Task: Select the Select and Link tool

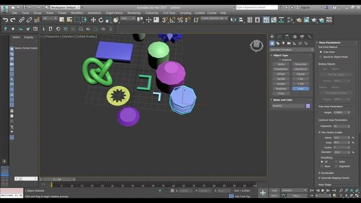Action: point(21,20)
